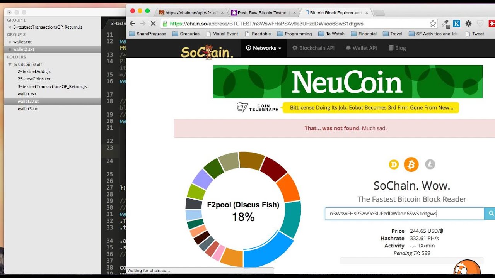This screenshot has width=495, height=278.
Task: Click the blue search magnifier button
Action: [491, 214]
